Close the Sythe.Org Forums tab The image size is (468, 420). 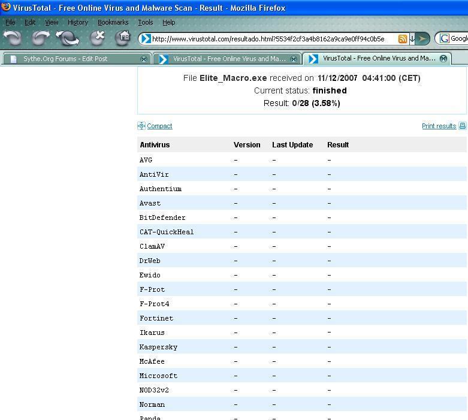click(144, 59)
